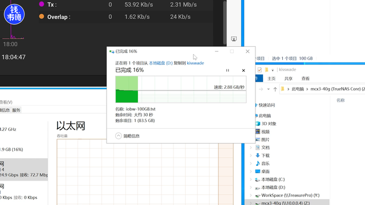Screen dimensions: 365x205
Task: Click the scrollbar in the dark traffic panel
Action: pos(224,23)
